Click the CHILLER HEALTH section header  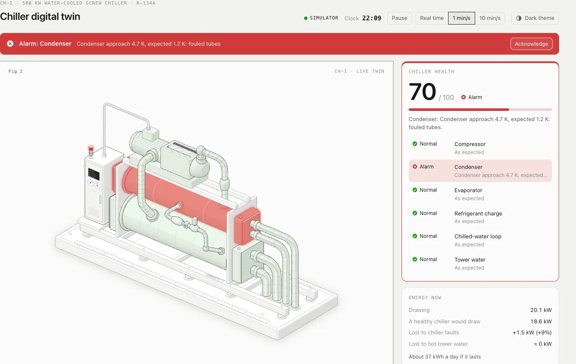coord(431,72)
